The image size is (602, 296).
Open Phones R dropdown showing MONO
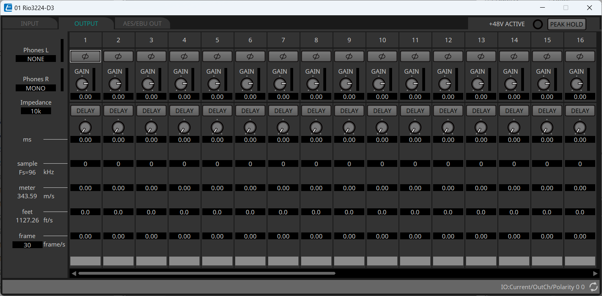click(x=36, y=88)
